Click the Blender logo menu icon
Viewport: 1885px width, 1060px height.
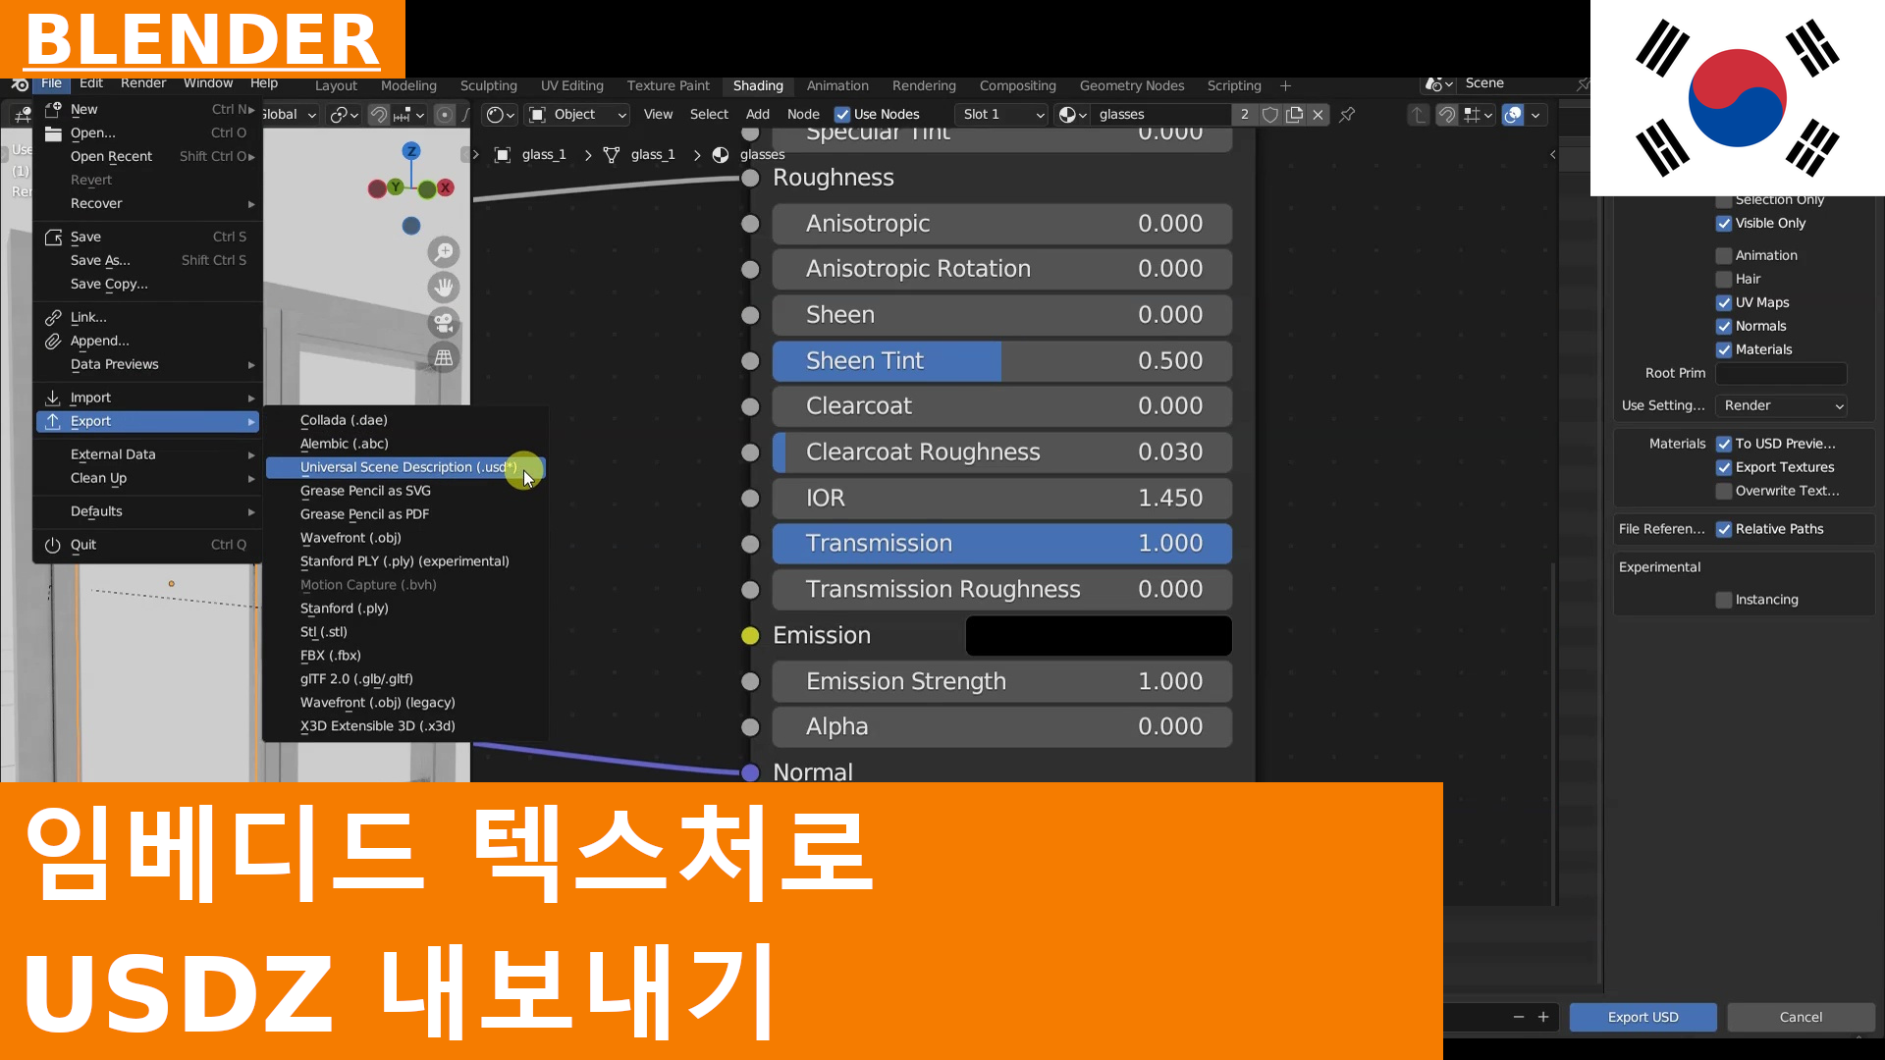[x=19, y=84]
